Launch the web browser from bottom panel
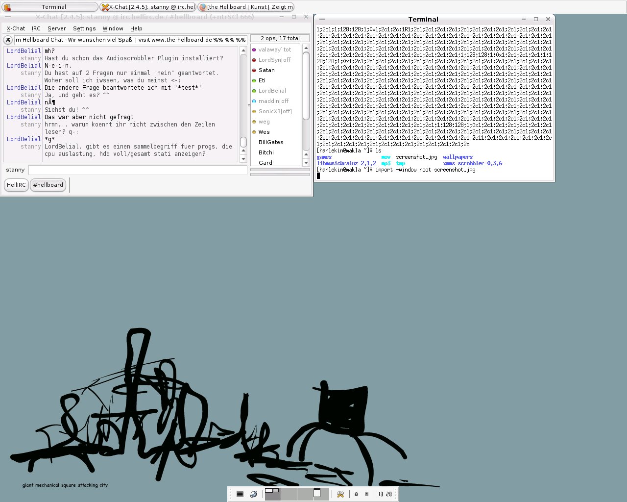Image resolution: width=627 pixels, height=502 pixels. coord(253,494)
